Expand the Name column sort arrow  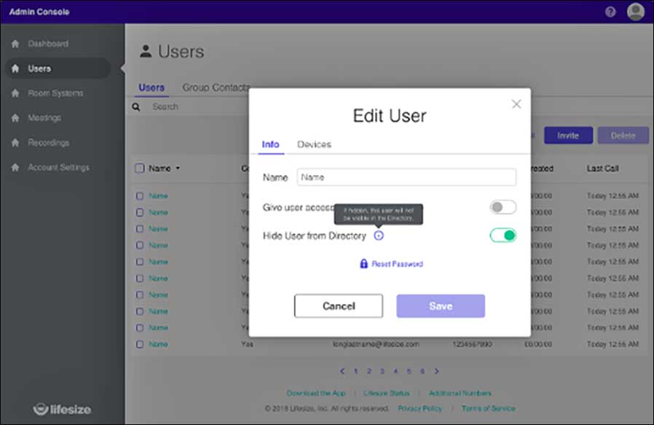coord(177,168)
